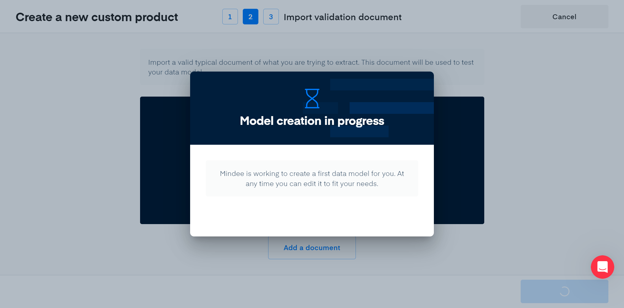This screenshot has width=624, height=308.
Task: Click the empty footer bar left of the spinner button
Action: (x=260, y=291)
